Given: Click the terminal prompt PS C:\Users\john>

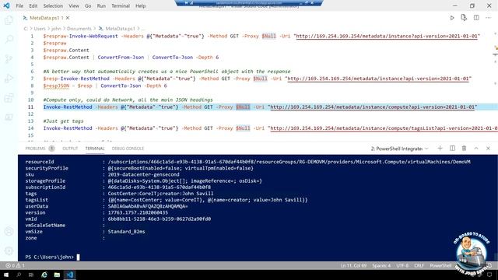Looking at the screenshot, I should pos(50,257).
